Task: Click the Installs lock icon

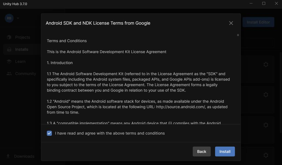Action: pyautogui.click(x=9, y=49)
